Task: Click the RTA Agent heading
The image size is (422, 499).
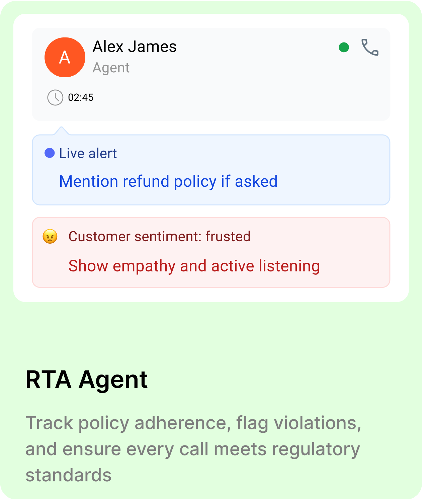Action: [87, 380]
